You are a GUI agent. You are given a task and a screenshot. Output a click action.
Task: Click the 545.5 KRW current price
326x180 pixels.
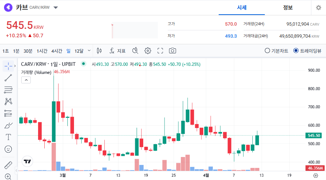pyautogui.click(x=25, y=25)
